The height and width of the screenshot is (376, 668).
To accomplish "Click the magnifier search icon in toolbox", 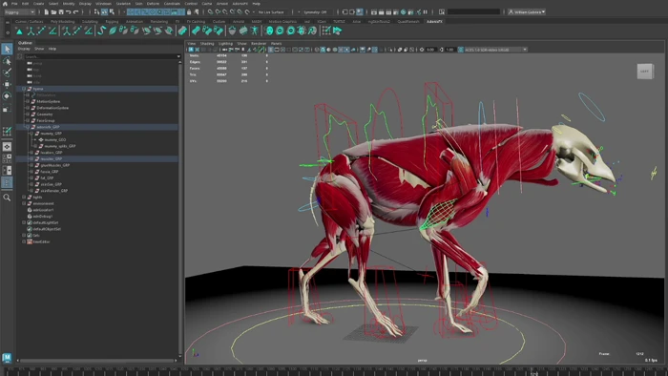I will point(7,198).
